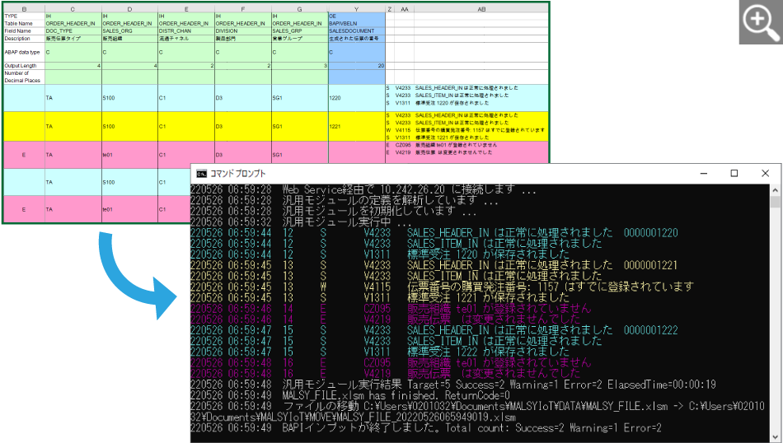This screenshot has width=783, height=443.
Task: Click the 0000001222 value in console
Action: tap(650, 330)
